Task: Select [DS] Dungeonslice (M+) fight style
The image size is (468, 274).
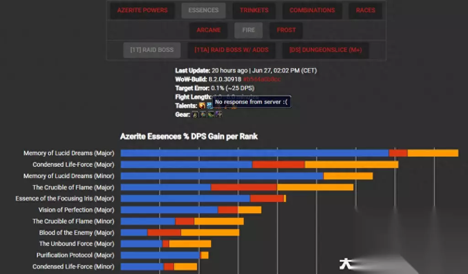Action: pos(325,50)
